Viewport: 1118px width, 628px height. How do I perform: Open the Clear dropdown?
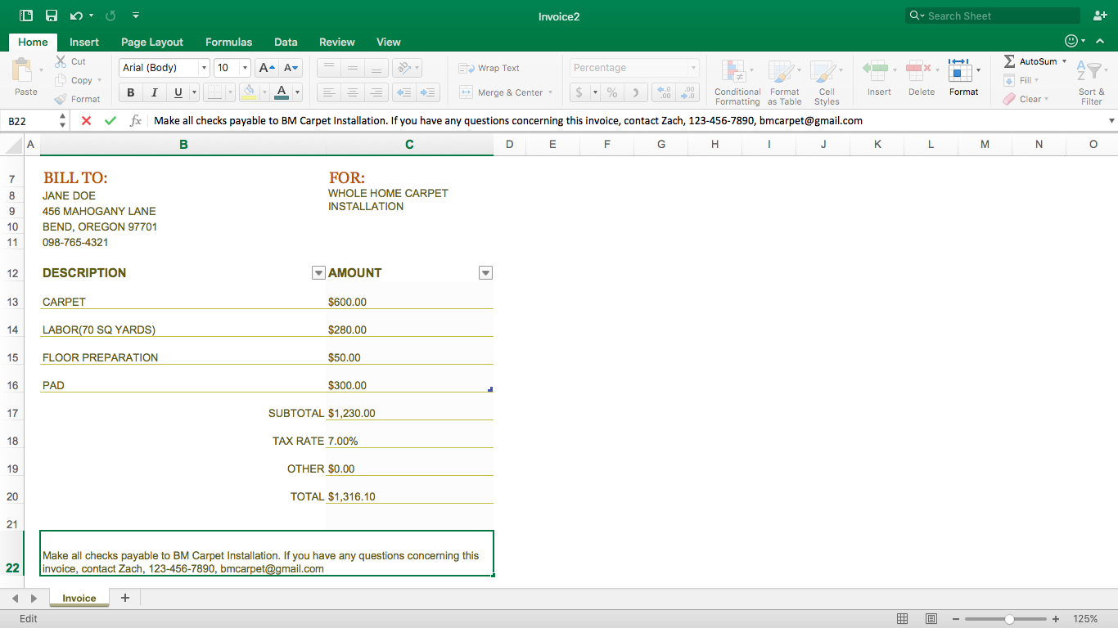[1026, 99]
